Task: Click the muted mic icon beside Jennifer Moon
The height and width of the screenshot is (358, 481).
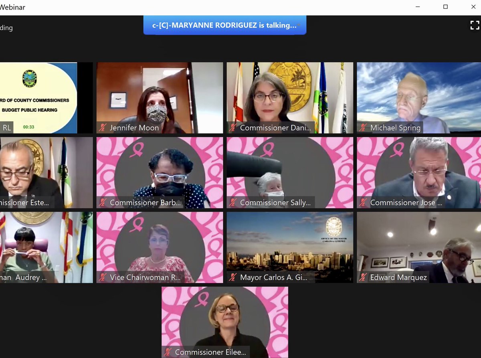Action: pos(103,128)
